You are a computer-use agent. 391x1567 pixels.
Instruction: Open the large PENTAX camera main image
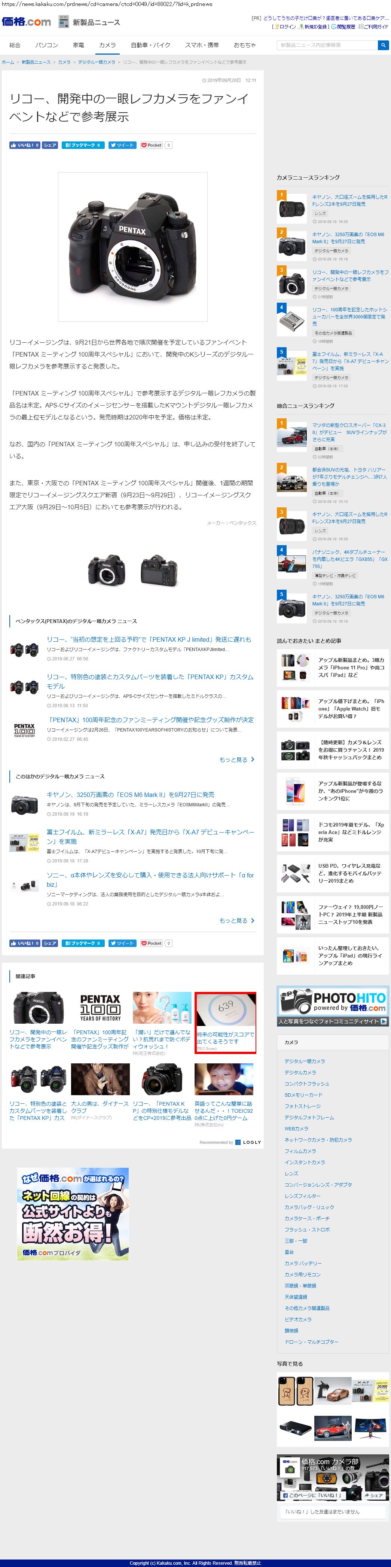coord(132,247)
